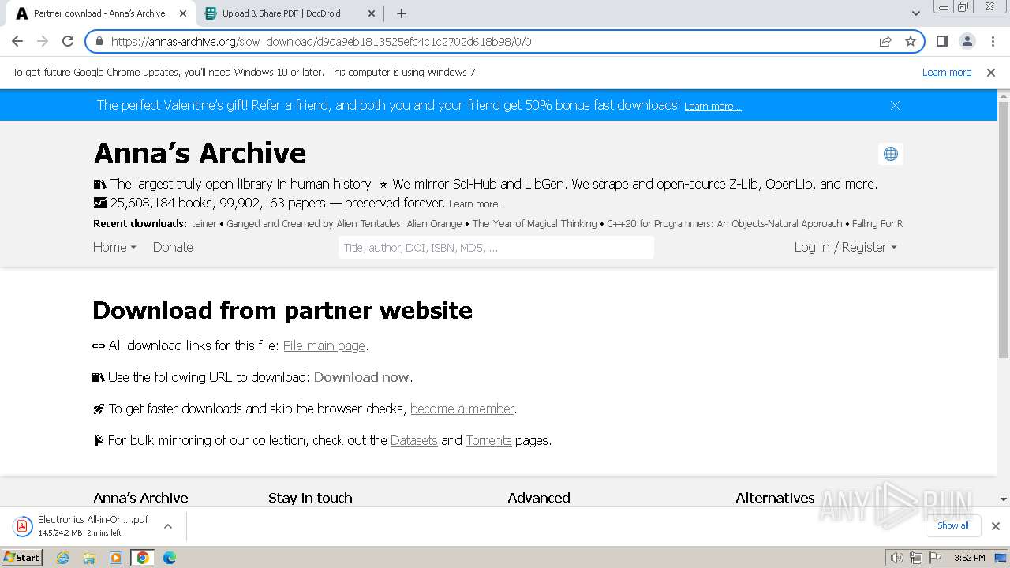Viewport: 1010px width, 568px height.
Task: Expand Log in / Register menu
Action: 845,247
